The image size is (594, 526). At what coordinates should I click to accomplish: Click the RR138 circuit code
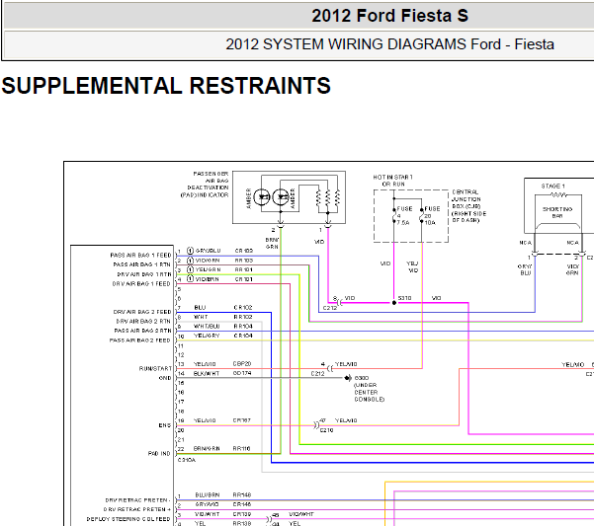242,523
